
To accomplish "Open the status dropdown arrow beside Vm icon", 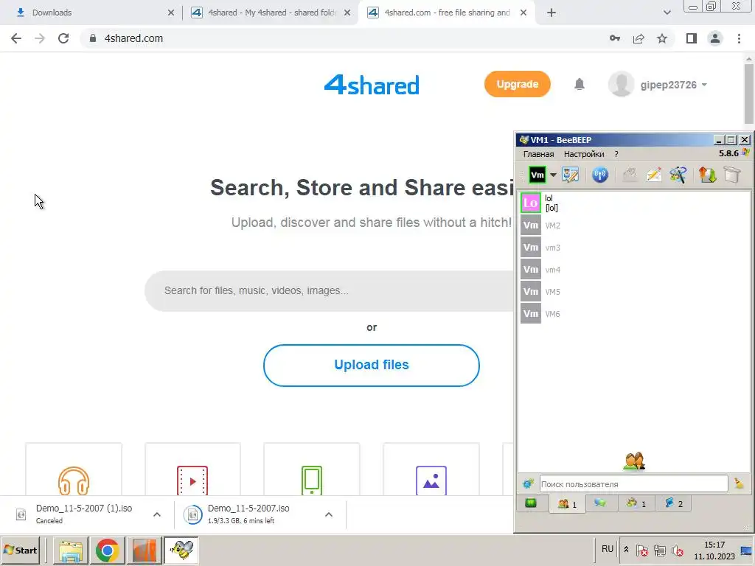I will [x=553, y=175].
